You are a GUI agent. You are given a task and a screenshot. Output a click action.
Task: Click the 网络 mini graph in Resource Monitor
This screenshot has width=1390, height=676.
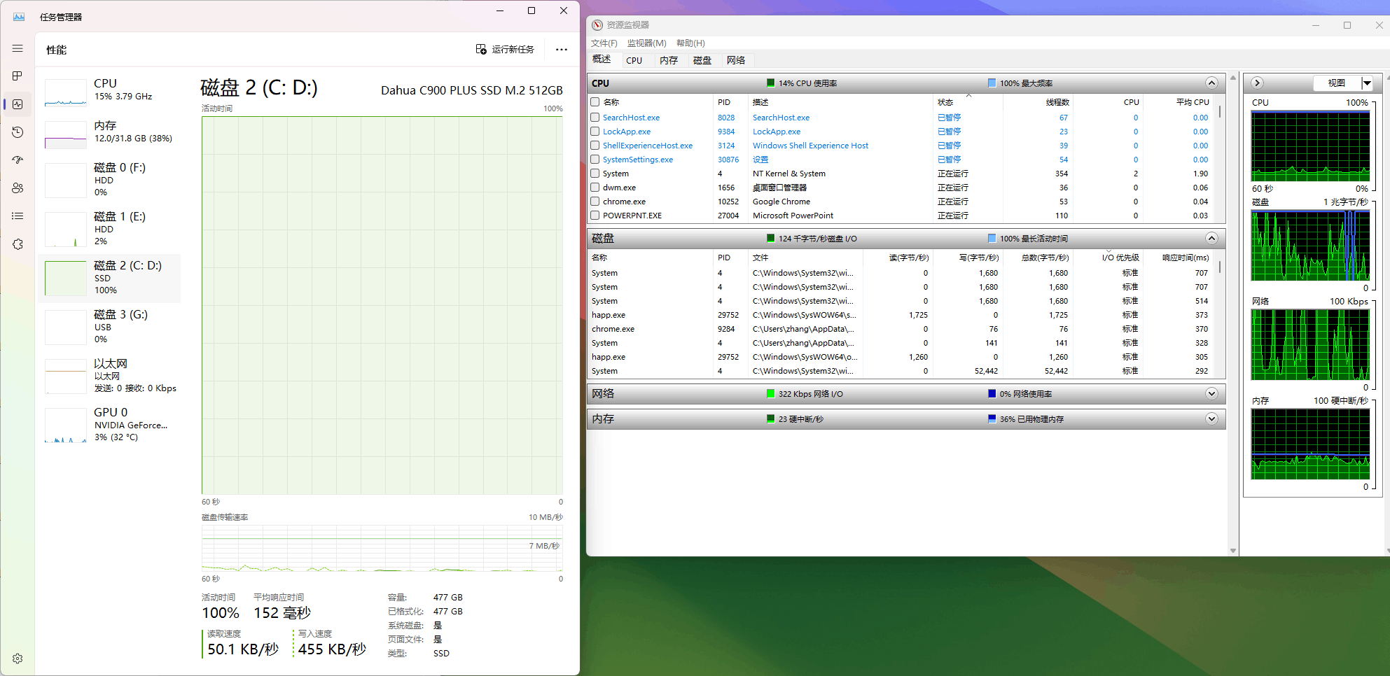click(x=1310, y=345)
